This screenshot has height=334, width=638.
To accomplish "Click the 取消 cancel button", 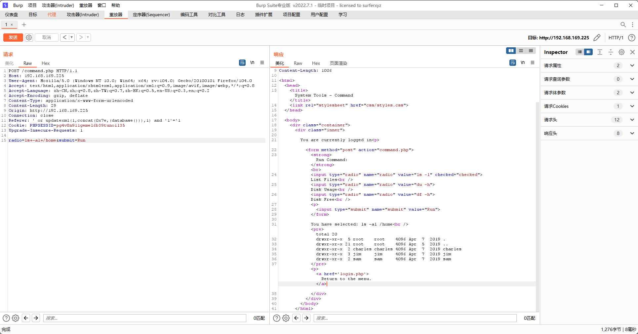I will pos(47,37).
